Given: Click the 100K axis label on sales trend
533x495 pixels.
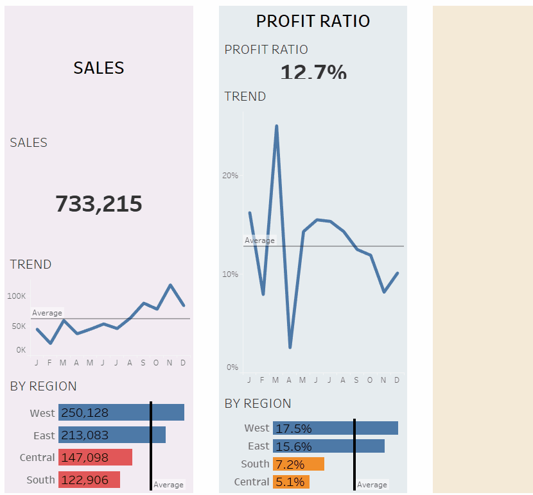Looking at the screenshot, I should [x=17, y=296].
